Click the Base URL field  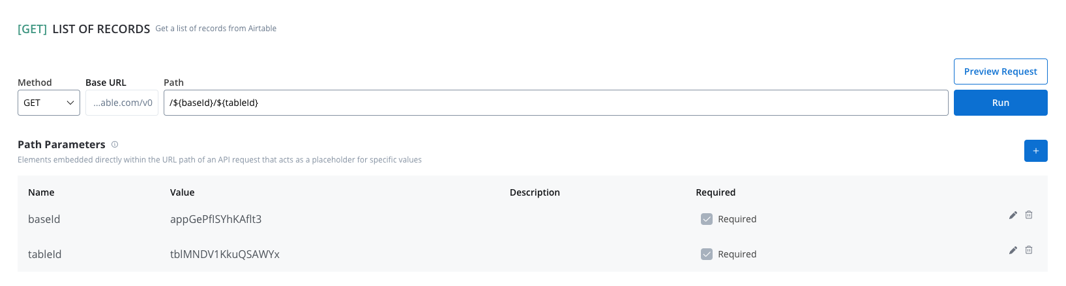(x=122, y=103)
